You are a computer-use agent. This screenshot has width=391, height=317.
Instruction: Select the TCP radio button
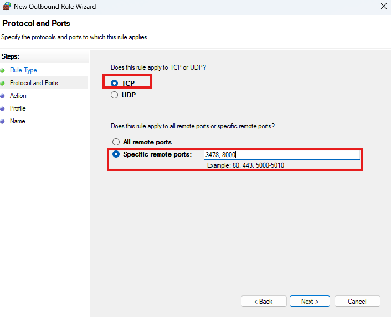(115, 83)
